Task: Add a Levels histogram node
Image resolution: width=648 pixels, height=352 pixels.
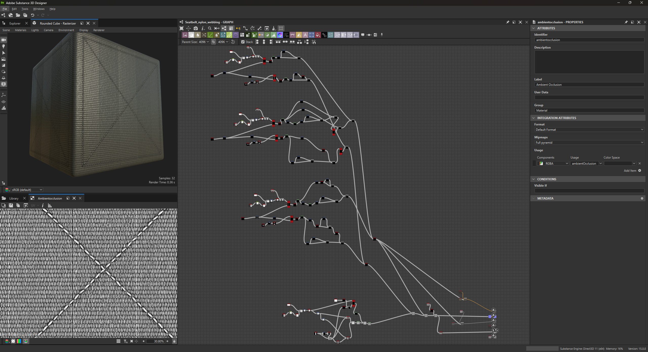Action: 273,35
